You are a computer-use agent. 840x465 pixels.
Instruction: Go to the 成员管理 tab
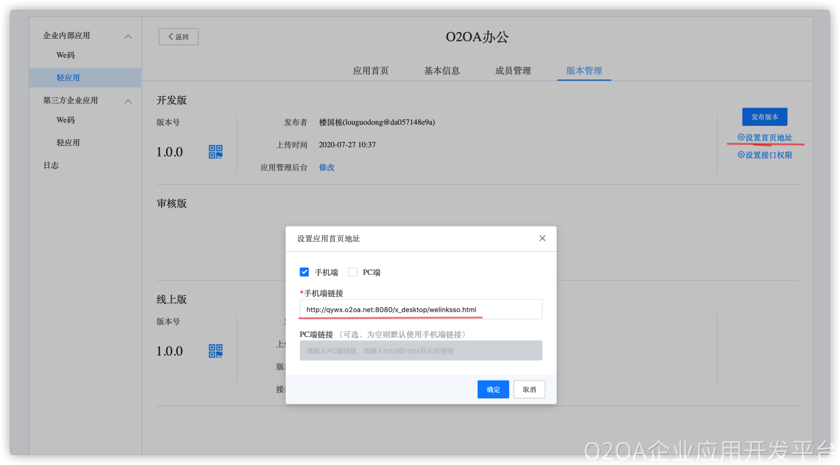click(x=513, y=71)
